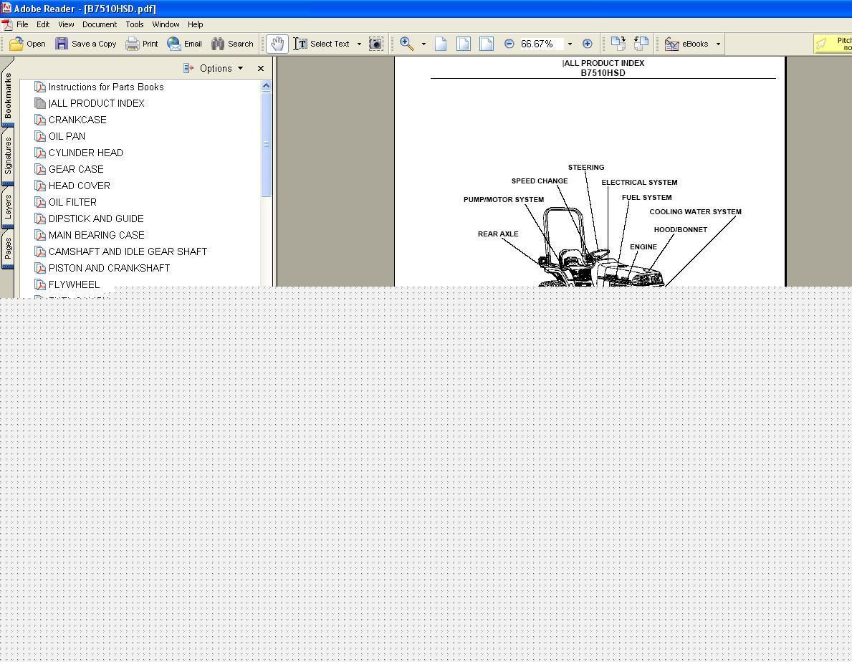
Task: Open the Zoom tool dropdown arrow
Action: tap(423, 44)
